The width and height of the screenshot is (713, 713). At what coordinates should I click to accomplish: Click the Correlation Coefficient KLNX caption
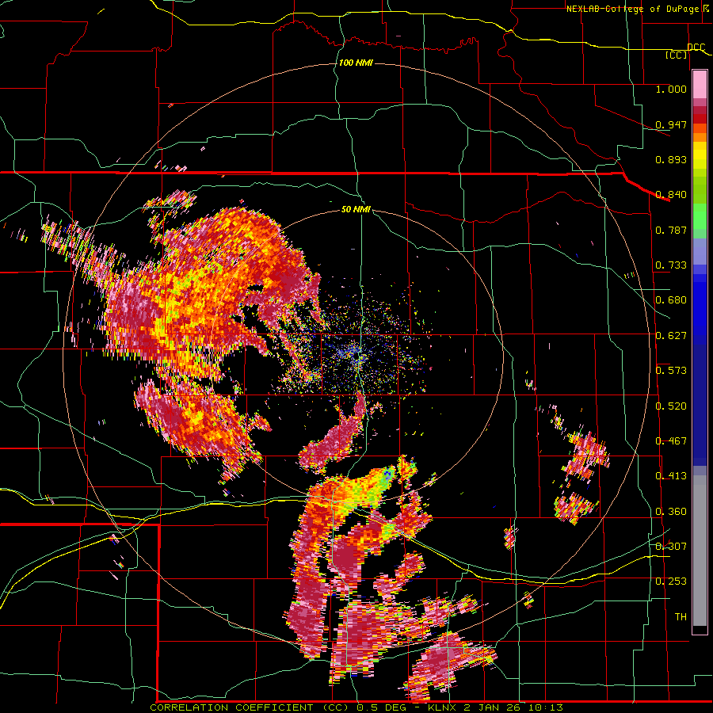[356, 707]
